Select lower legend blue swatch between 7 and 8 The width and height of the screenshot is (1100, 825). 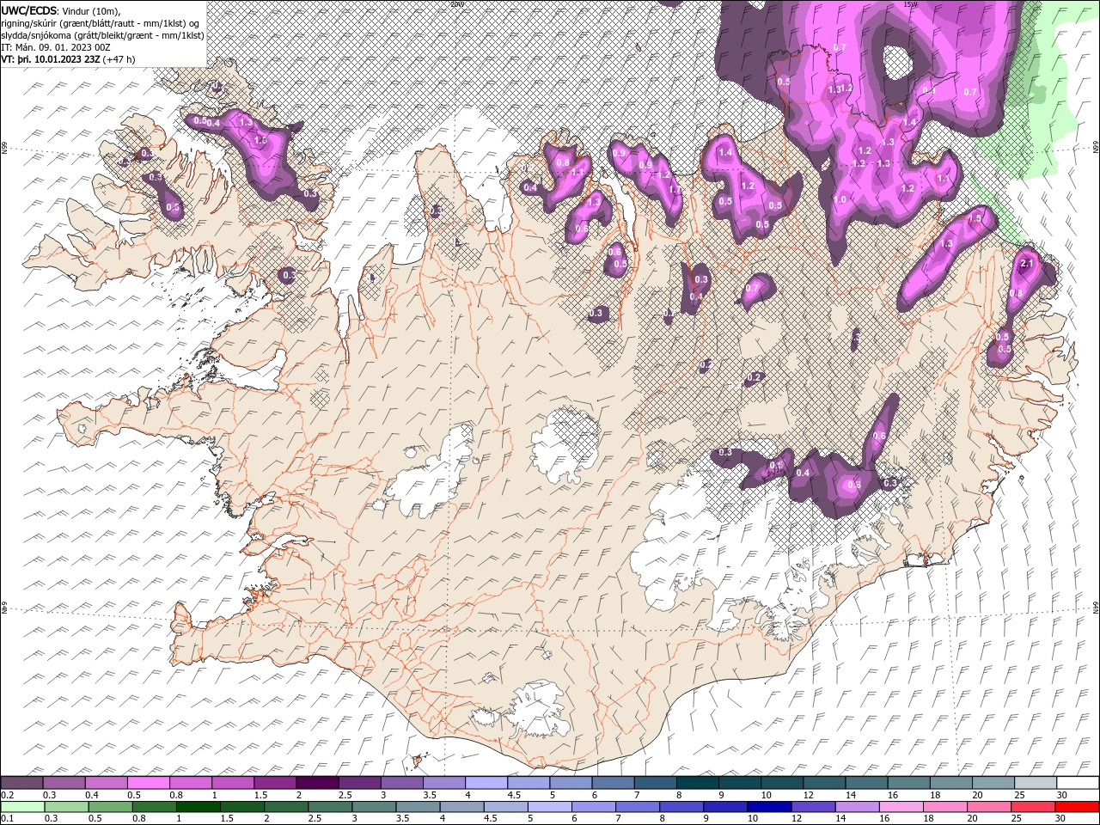pyautogui.click(x=638, y=807)
